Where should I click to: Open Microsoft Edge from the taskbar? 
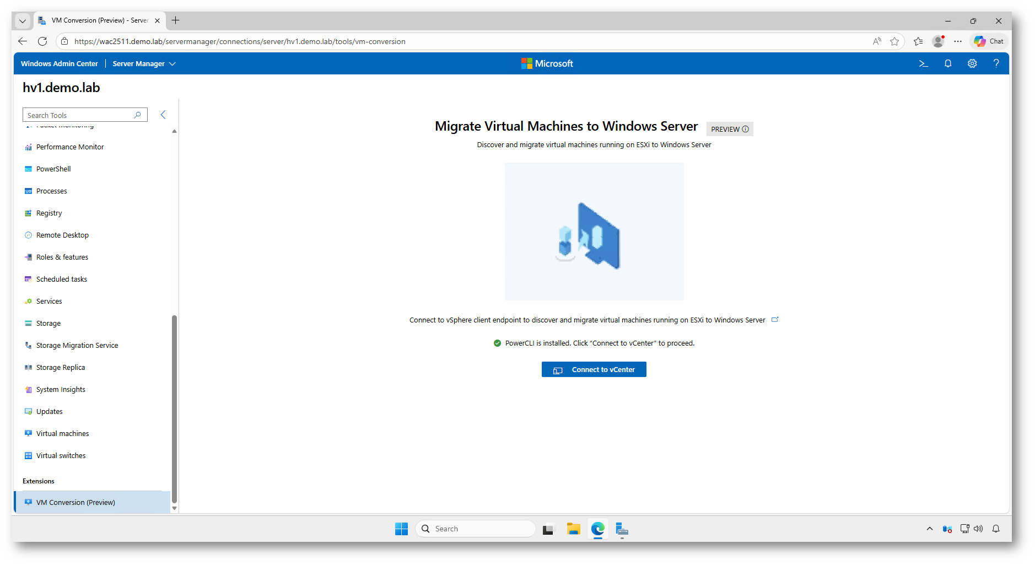click(x=598, y=529)
